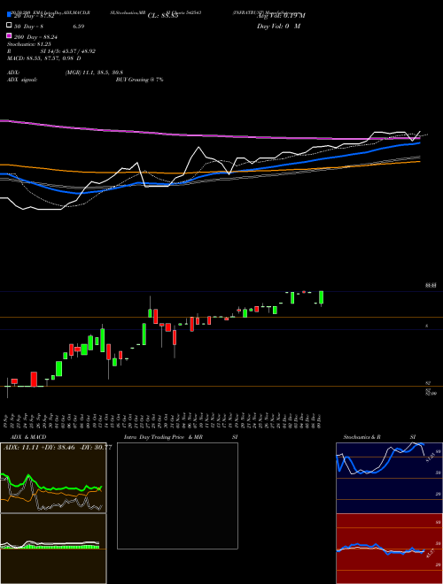This screenshot has height=584, width=443.
Task: Select the '200 Day - 88.24' label
Action: click(35, 37)
